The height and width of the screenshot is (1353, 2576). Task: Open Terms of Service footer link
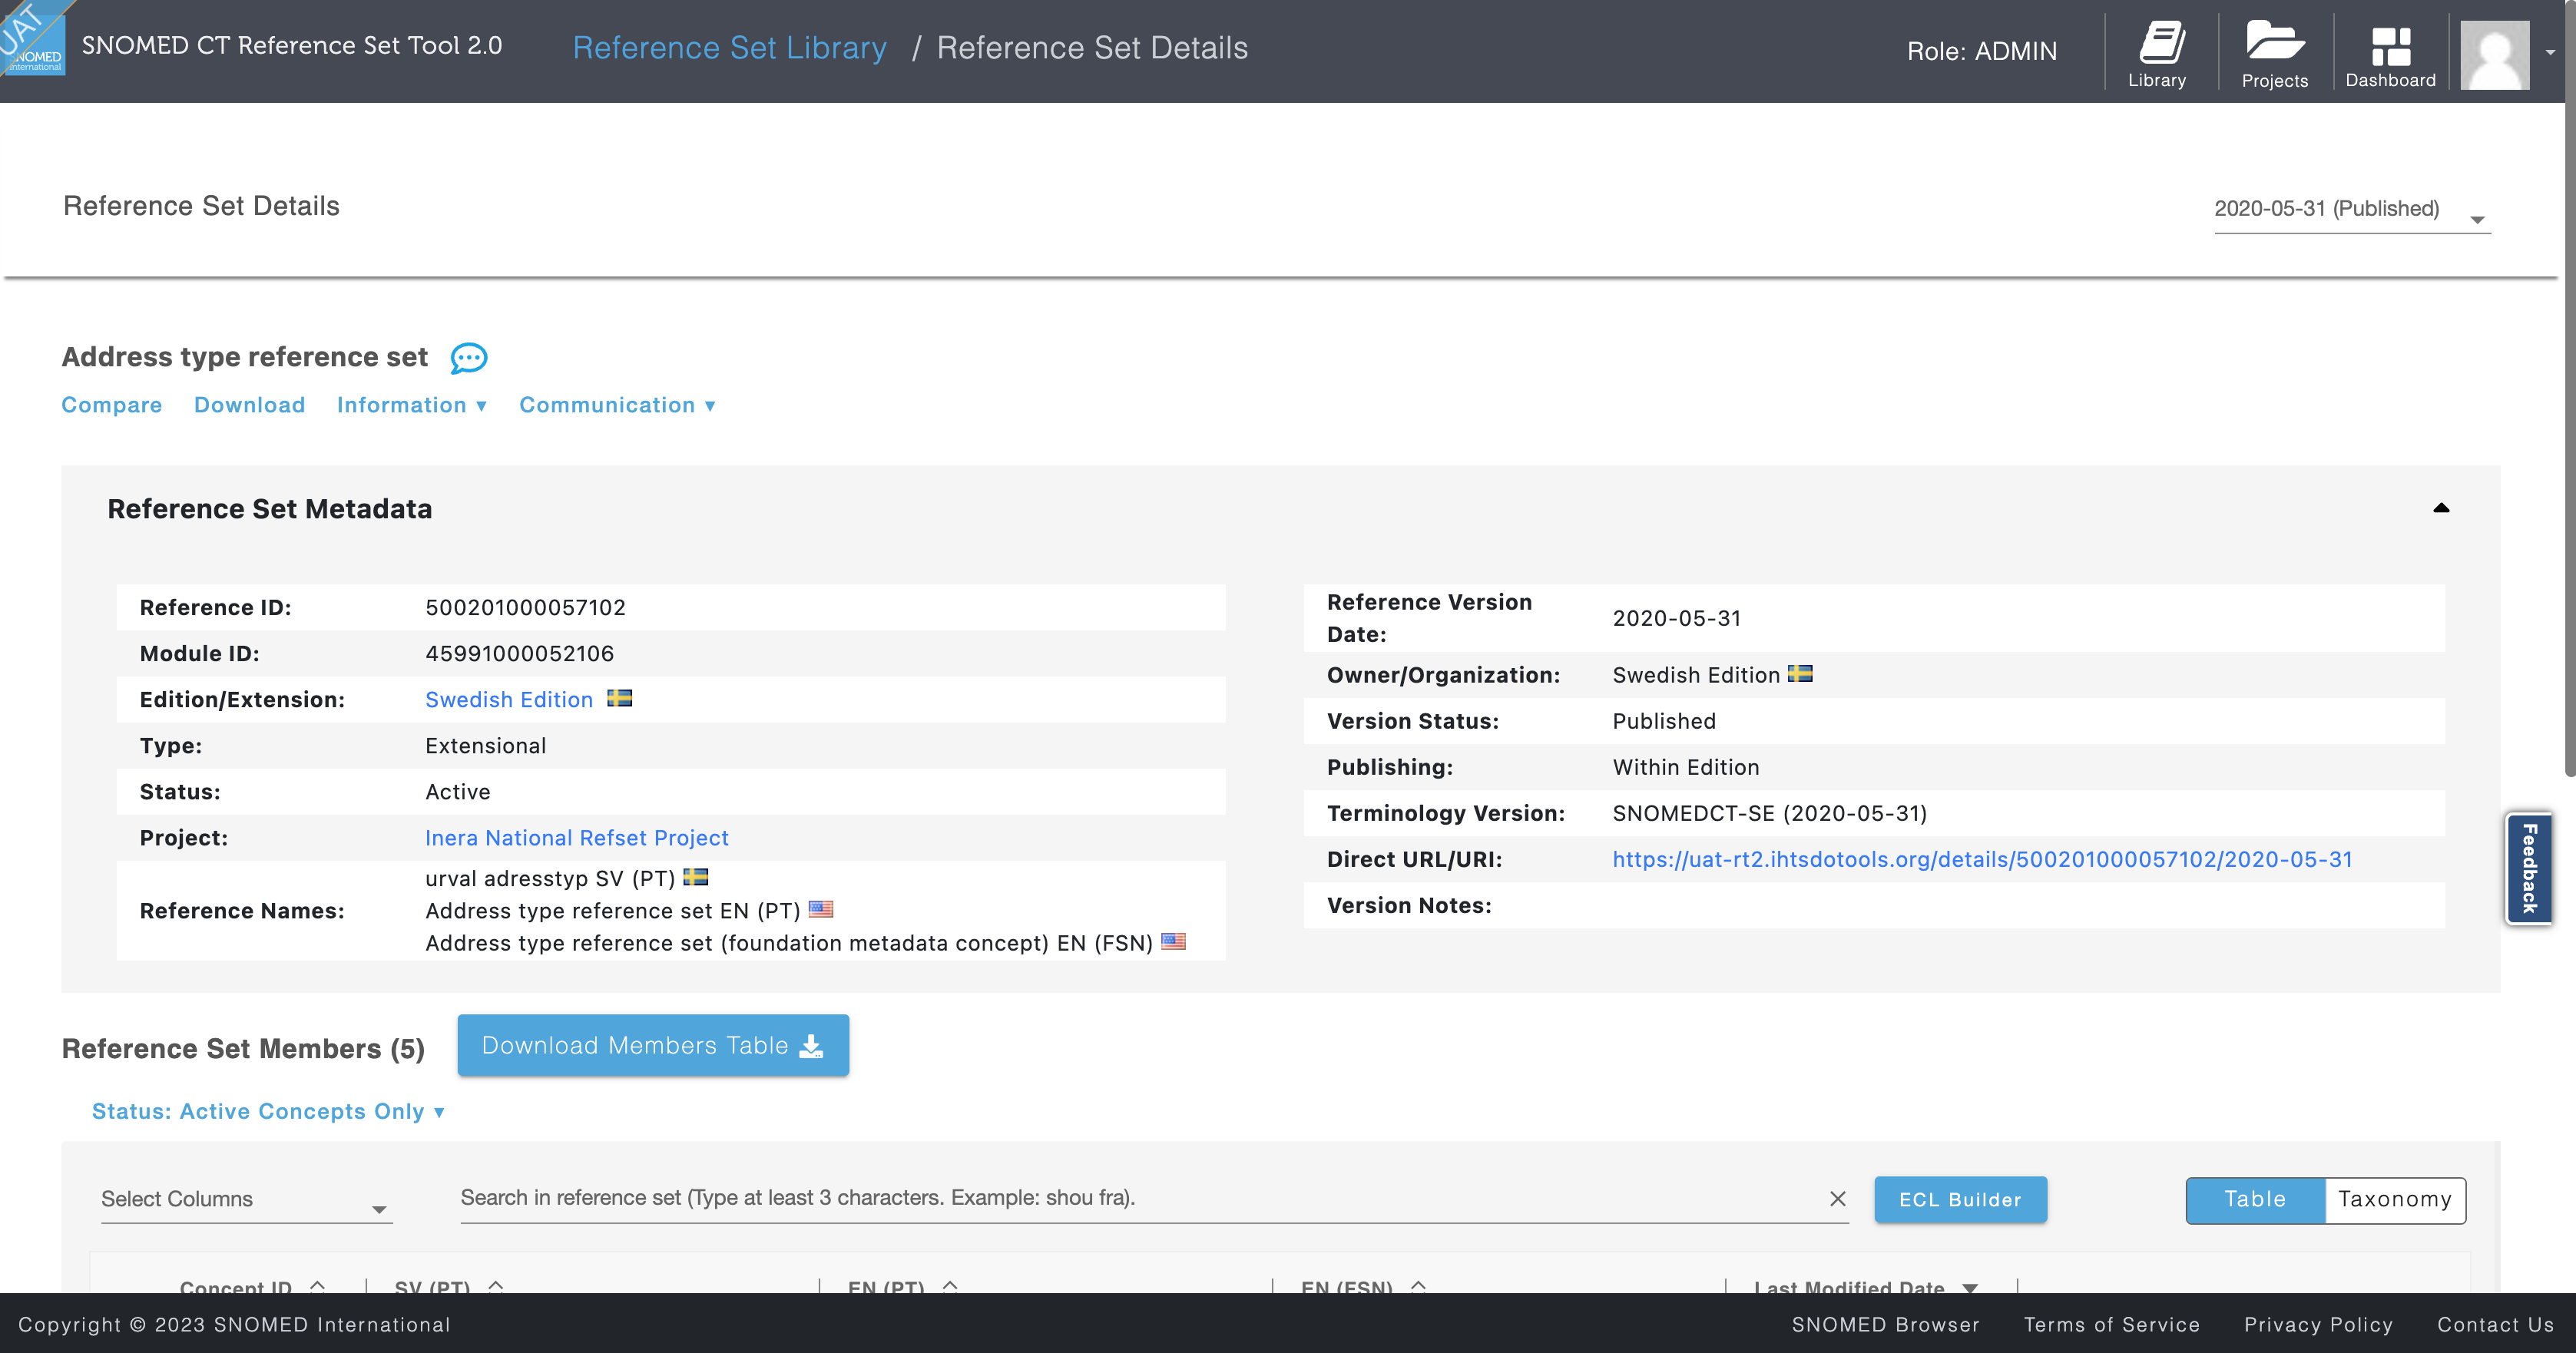(2112, 1324)
